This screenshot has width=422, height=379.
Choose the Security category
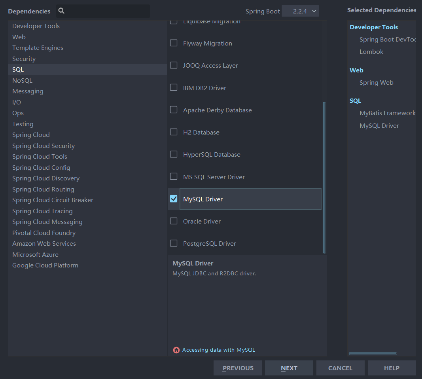(x=87, y=59)
